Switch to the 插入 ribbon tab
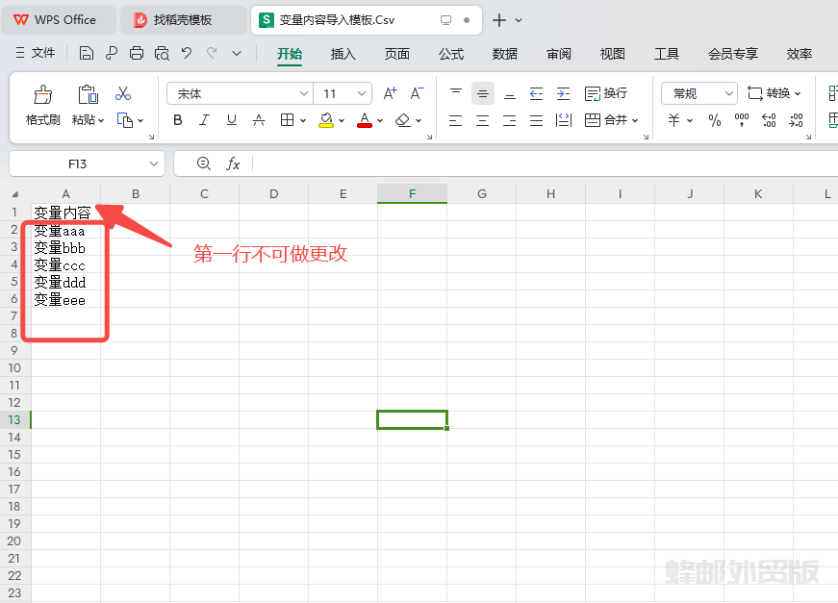 pyautogui.click(x=343, y=54)
